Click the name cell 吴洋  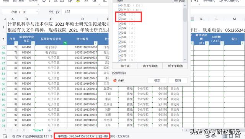pos(108,110)
